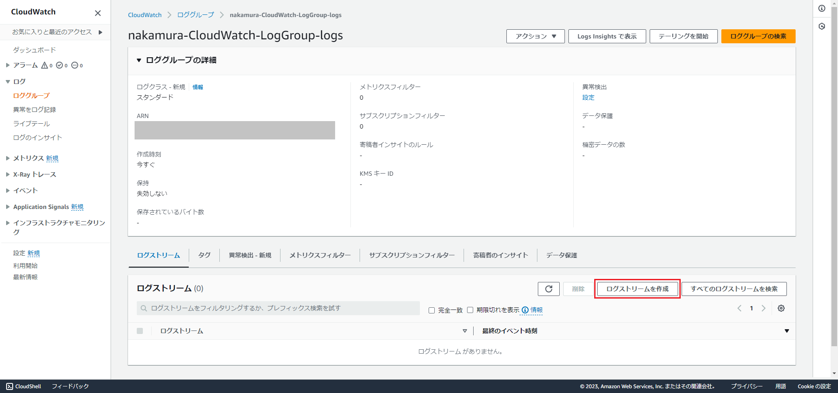Viewport: 838px width, 393px height.
Task: Click the top-right info panel icon
Action: [821, 9]
